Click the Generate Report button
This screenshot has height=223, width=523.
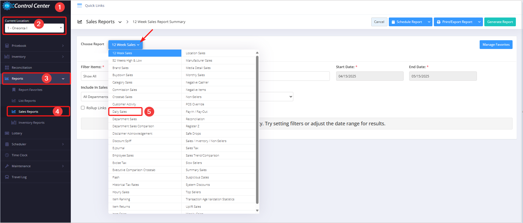click(500, 22)
